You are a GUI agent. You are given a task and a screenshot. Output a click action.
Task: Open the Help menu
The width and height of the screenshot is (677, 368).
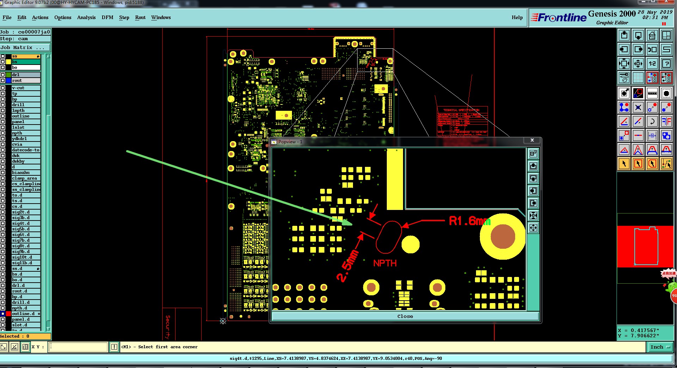pos(517,17)
